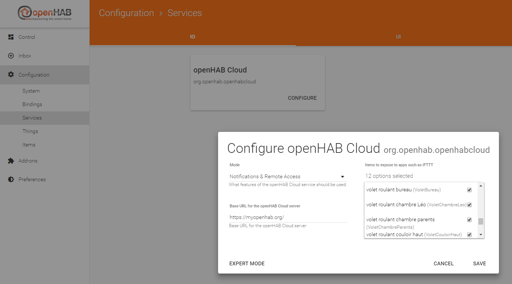
Task: Click the openHAB logo
Action: point(45,13)
